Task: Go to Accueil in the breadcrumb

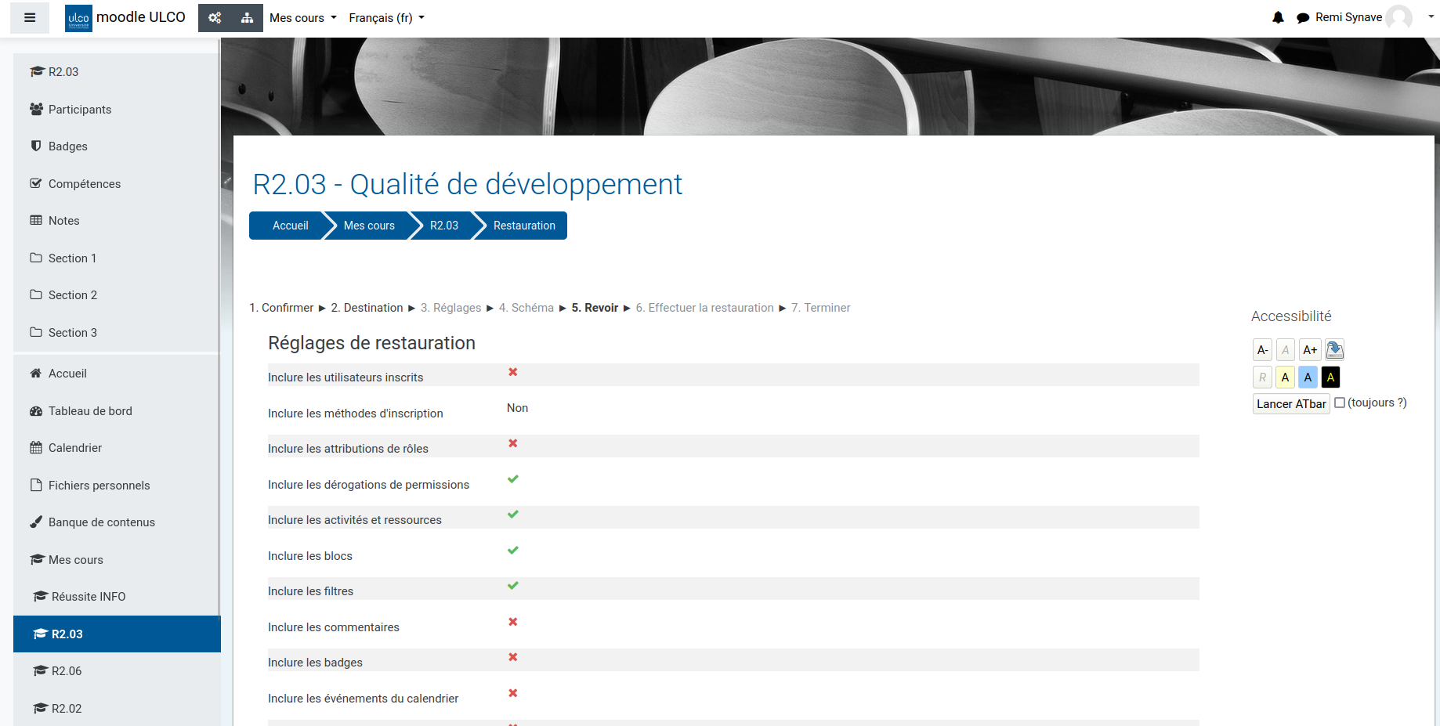Action: [290, 226]
